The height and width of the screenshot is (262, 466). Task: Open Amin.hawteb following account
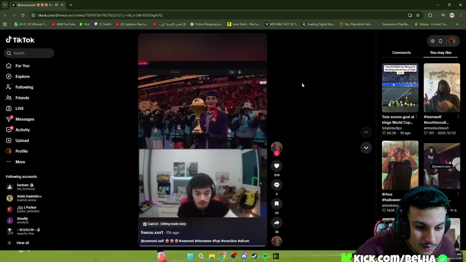24,198
